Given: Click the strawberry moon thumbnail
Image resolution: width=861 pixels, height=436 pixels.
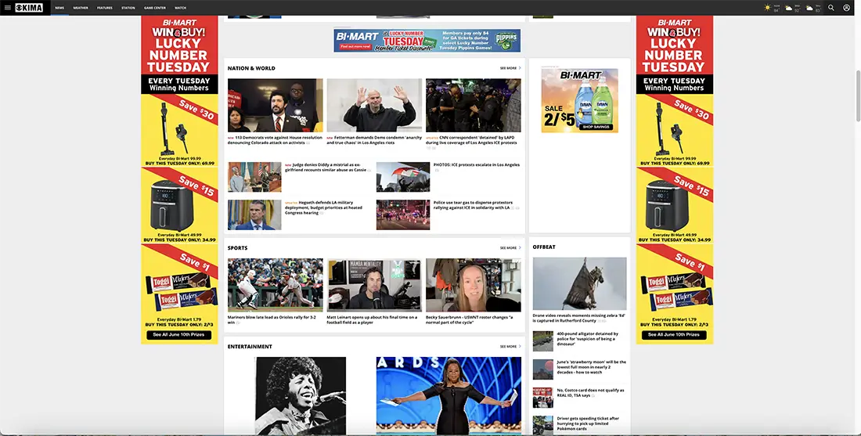Looking at the screenshot, I should click(543, 369).
